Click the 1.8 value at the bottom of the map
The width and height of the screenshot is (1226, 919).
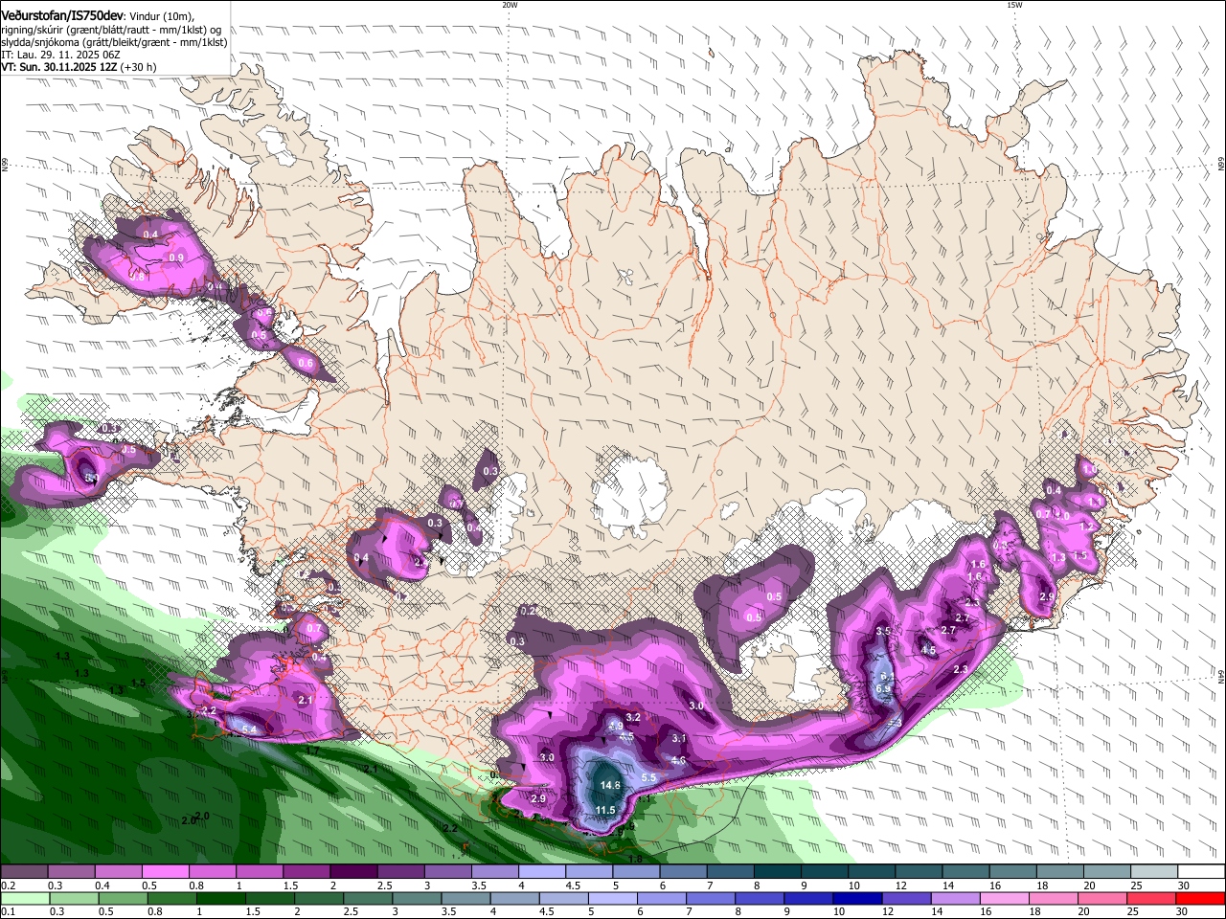click(x=635, y=860)
